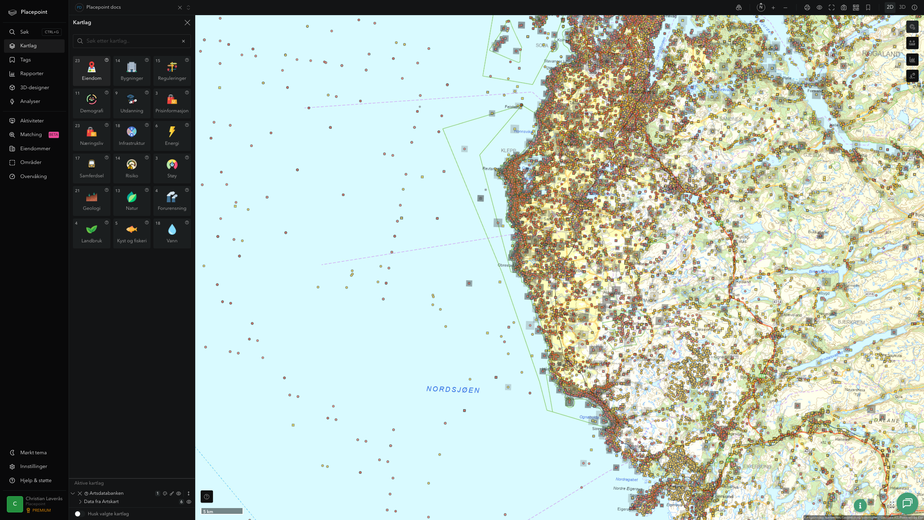Clear the kartlag search field

click(x=183, y=41)
